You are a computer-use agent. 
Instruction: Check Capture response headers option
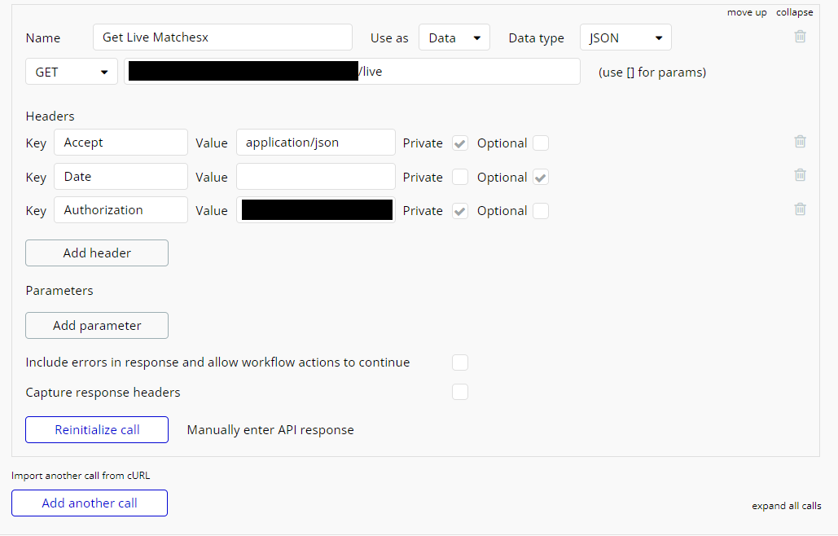pyautogui.click(x=460, y=392)
